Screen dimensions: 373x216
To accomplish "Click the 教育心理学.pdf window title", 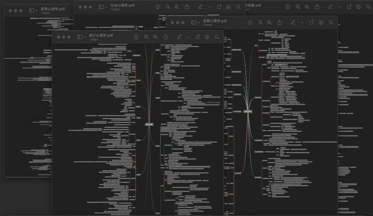I will pyautogui.click(x=53, y=9).
